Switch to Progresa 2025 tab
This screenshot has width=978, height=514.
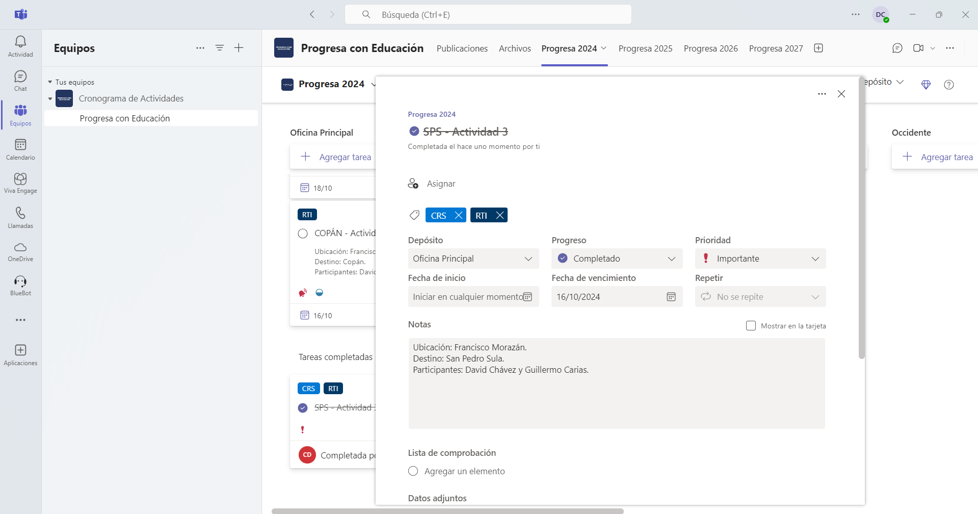[645, 48]
